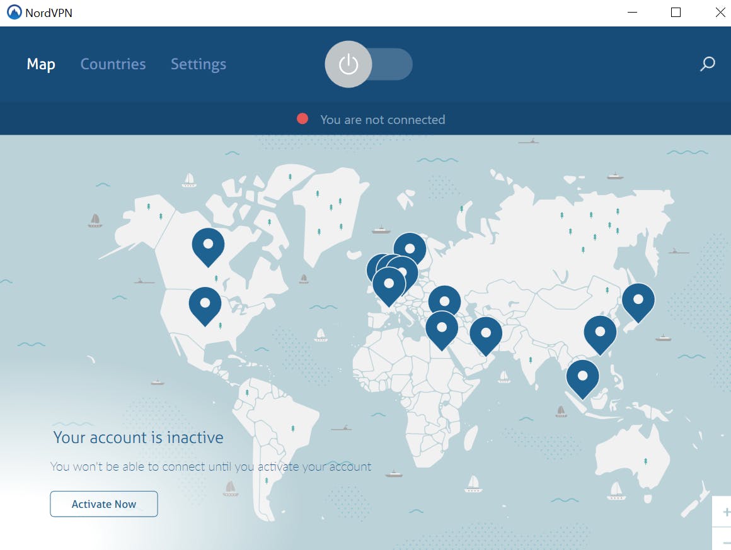
Task: Open the search magnifier icon
Action: pos(707,64)
